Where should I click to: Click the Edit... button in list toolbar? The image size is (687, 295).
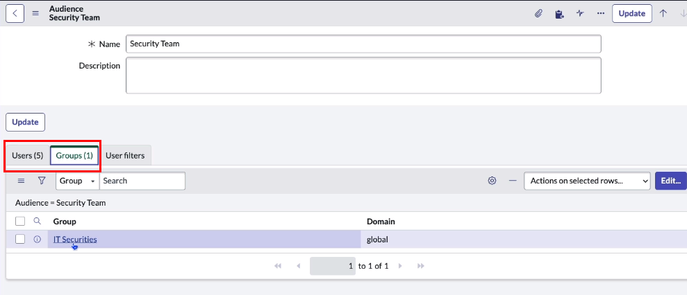pyautogui.click(x=670, y=181)
